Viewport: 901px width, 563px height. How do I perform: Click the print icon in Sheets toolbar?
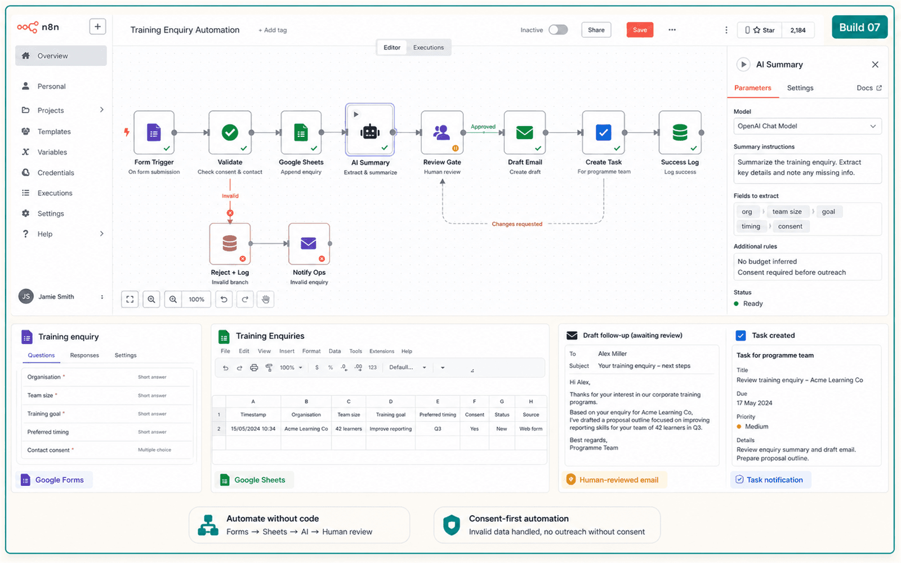click(x=254, y=368)
